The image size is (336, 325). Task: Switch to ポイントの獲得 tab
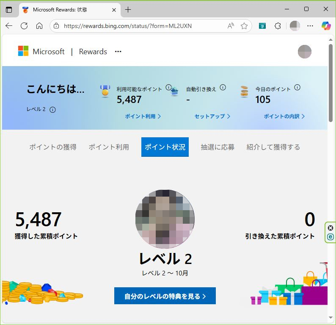[53, 147]
